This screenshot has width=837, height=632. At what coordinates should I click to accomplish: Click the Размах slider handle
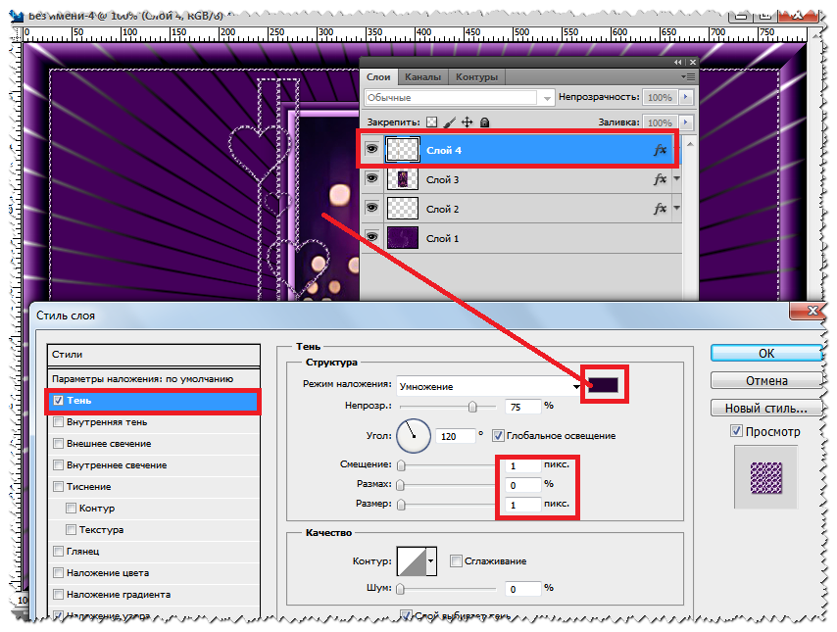400,485
